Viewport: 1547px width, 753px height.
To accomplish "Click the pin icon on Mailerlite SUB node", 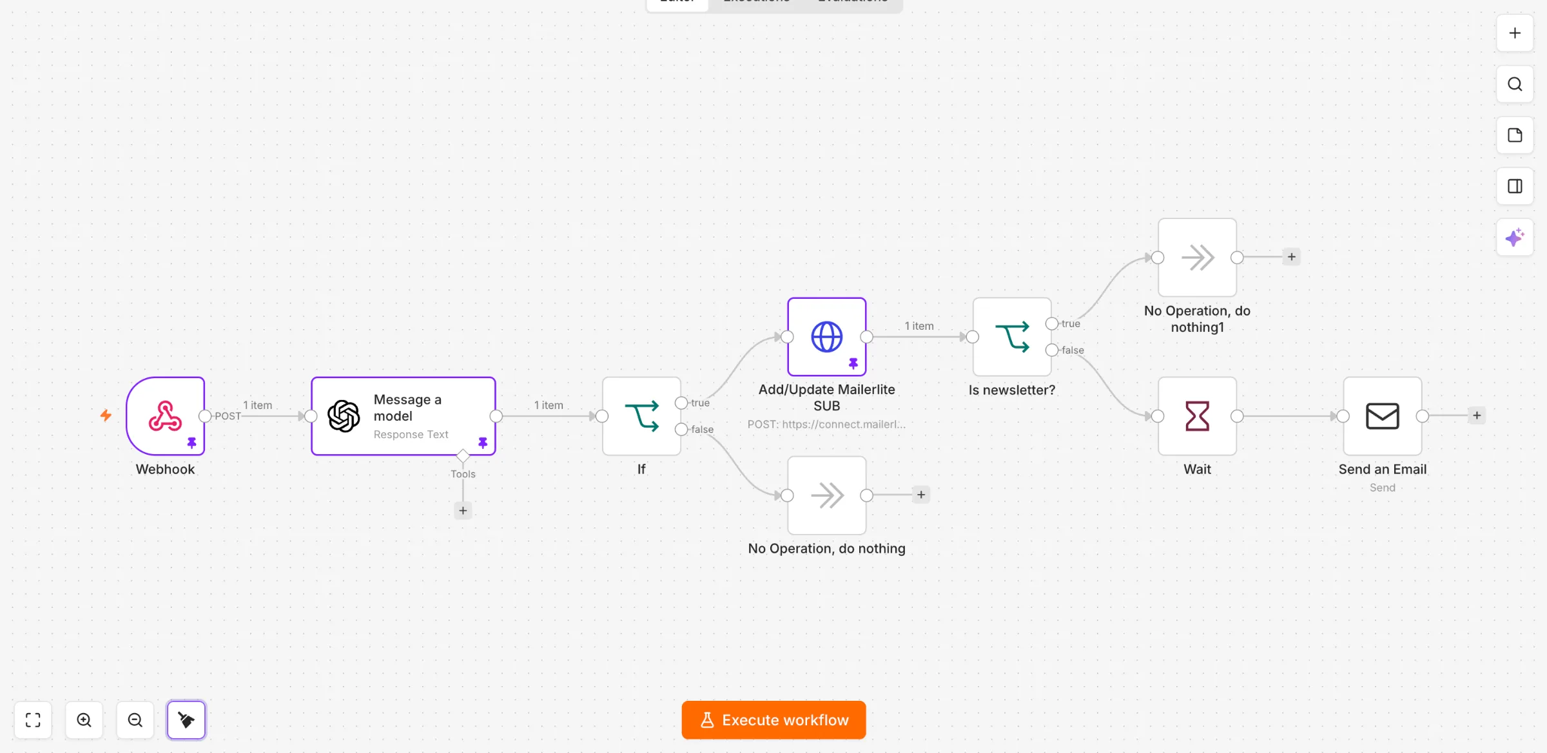I will pos(853,363).
